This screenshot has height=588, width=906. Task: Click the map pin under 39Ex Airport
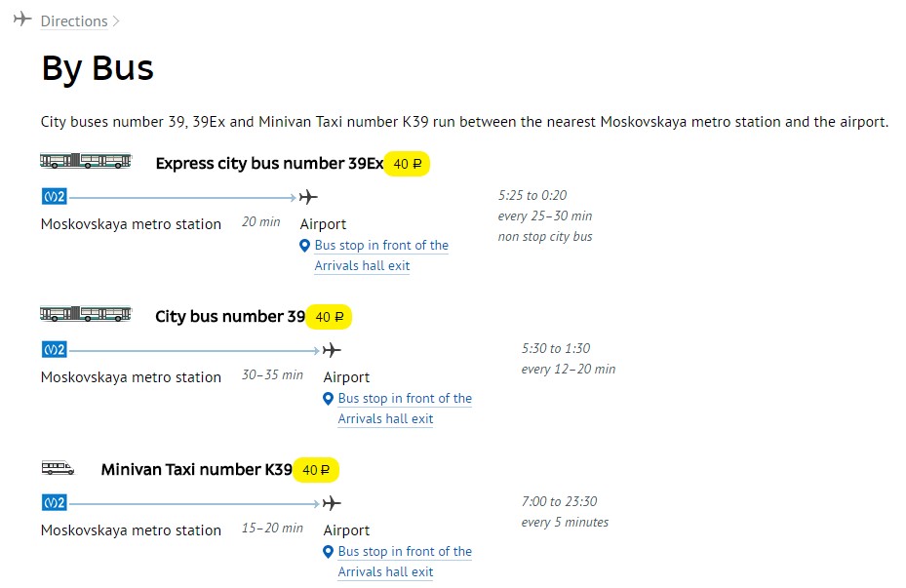pyautogui.click(x=305, y=246)
